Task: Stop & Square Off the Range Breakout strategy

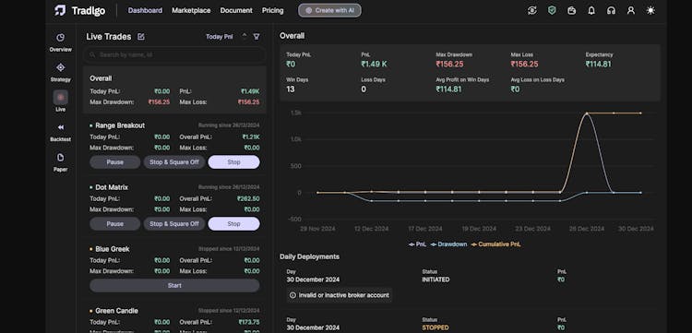Action: (x=174, y=161)
